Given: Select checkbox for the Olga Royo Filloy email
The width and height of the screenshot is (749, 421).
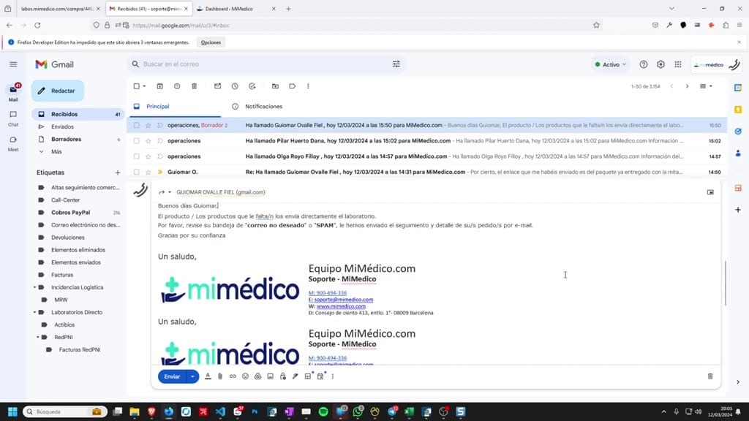Looking at the screenshot, I should pos(137,156).
